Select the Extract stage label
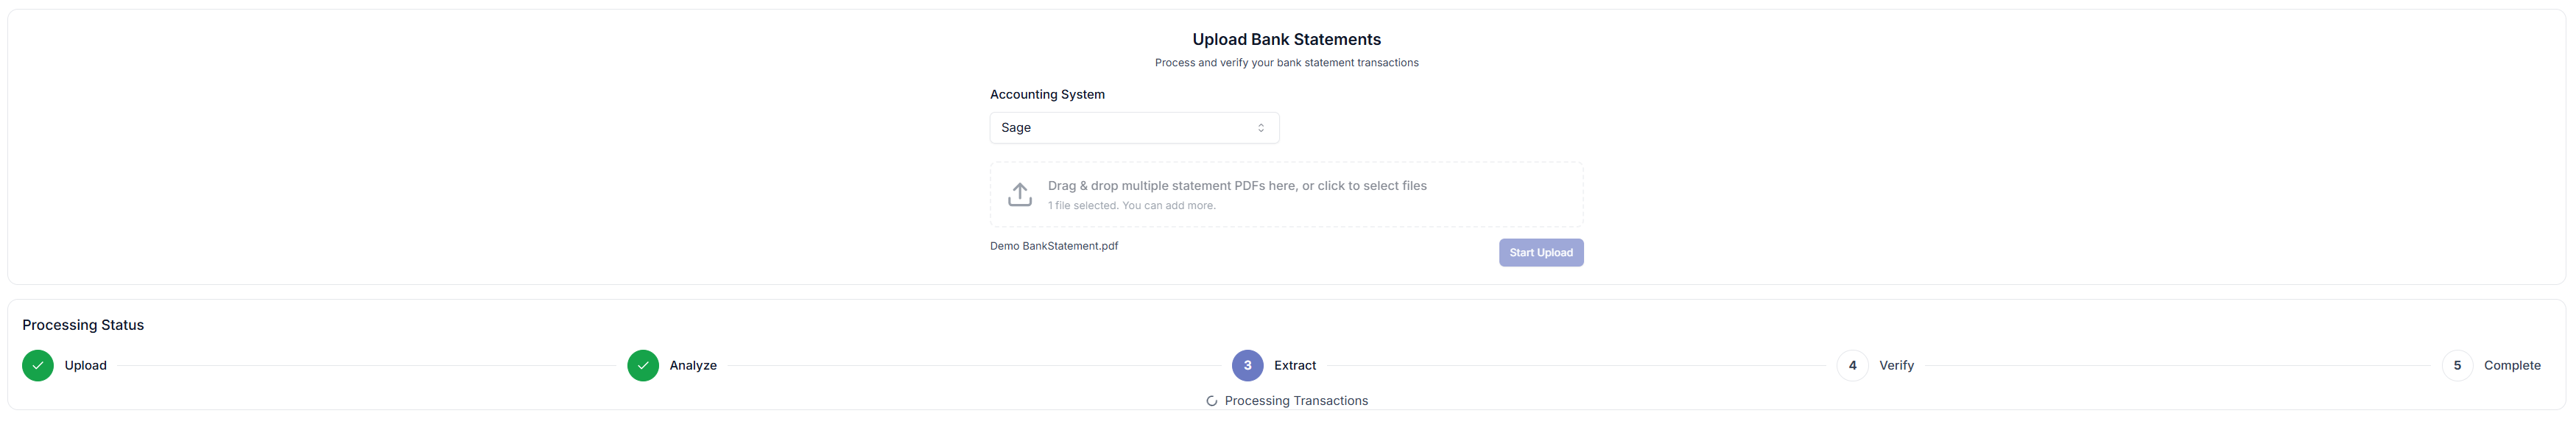Screen dimensions: 2576x444 (x=1294, y=365)
